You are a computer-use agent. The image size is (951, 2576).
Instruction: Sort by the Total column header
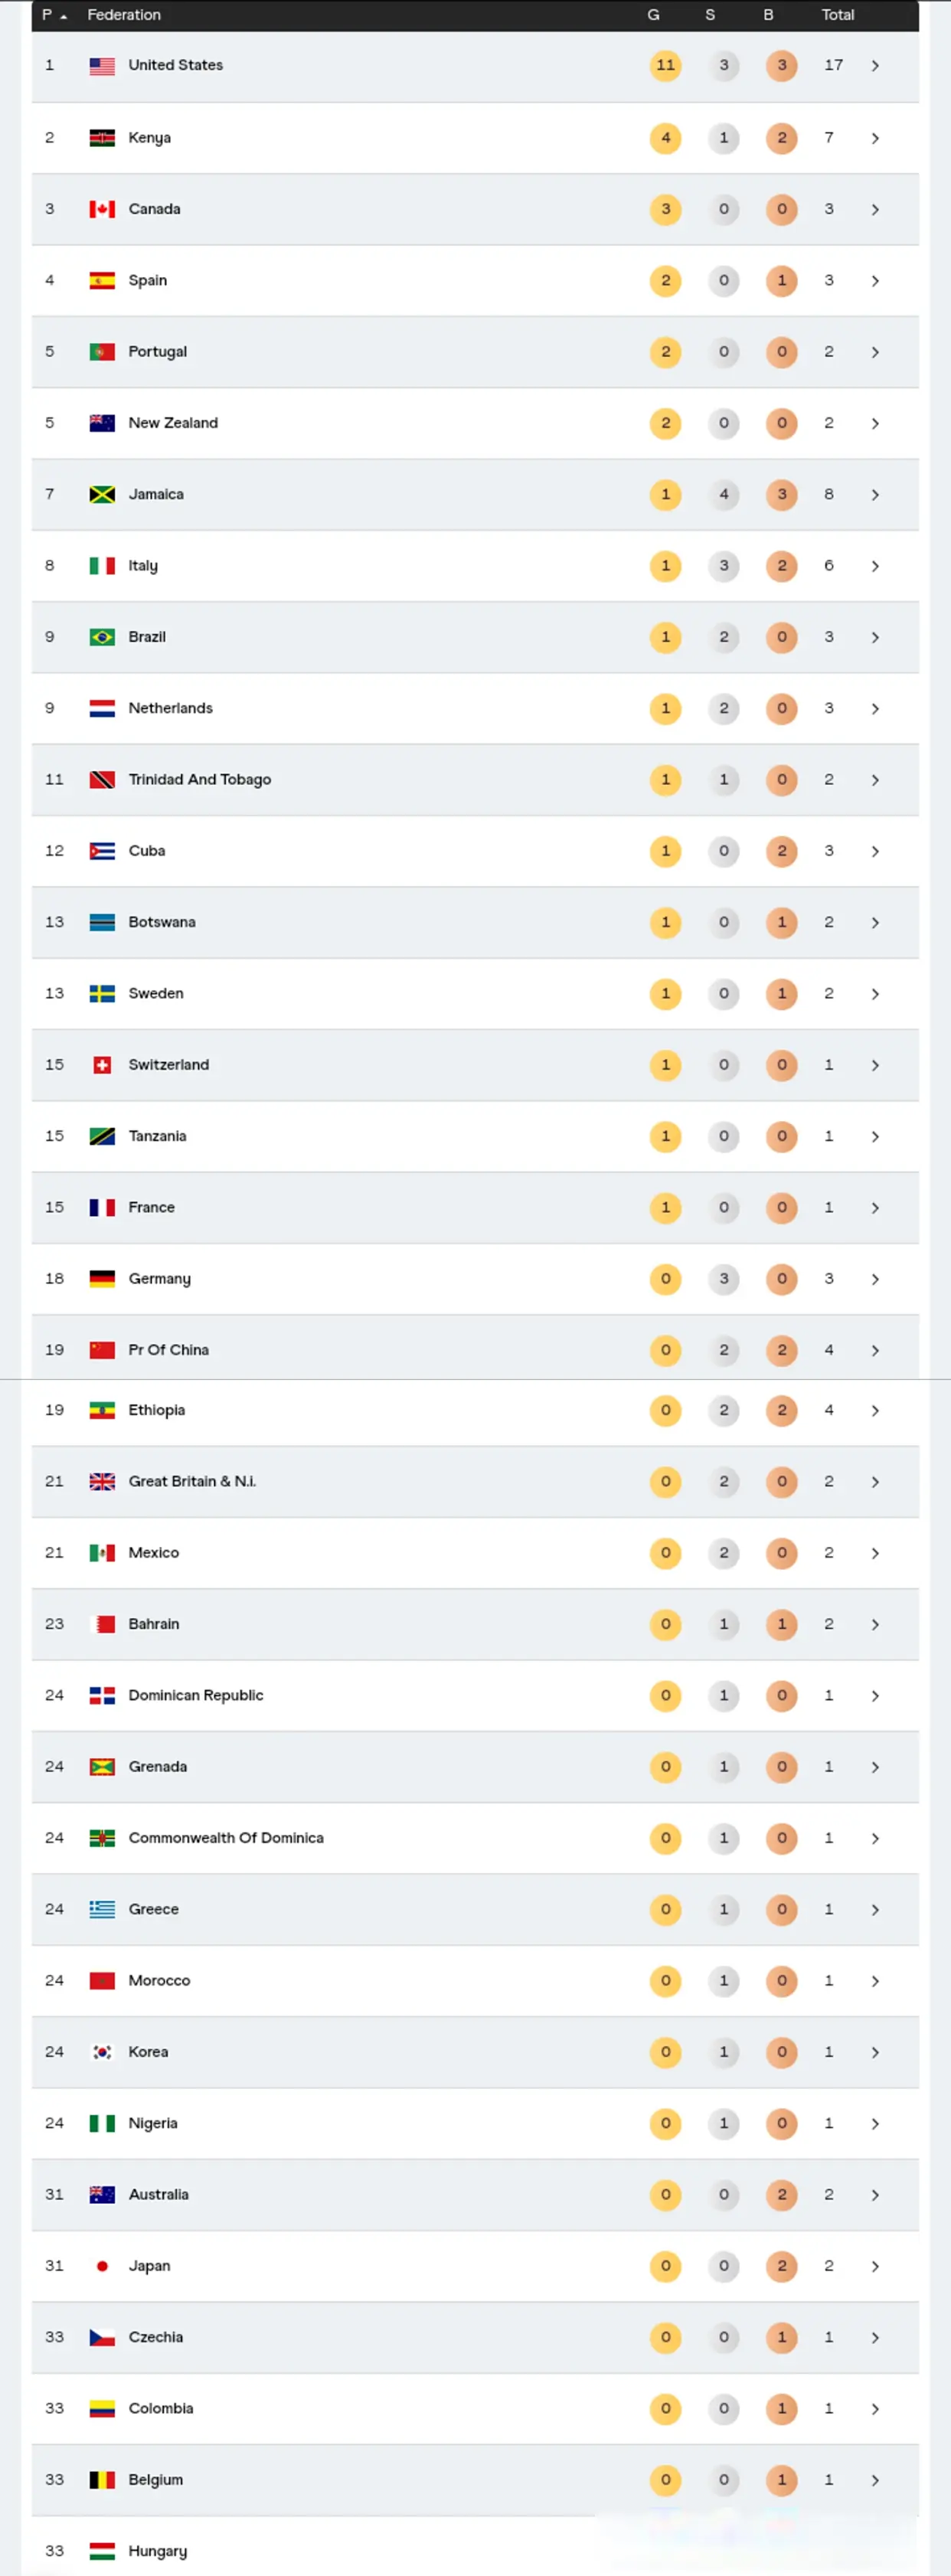[x=837, y=15]
